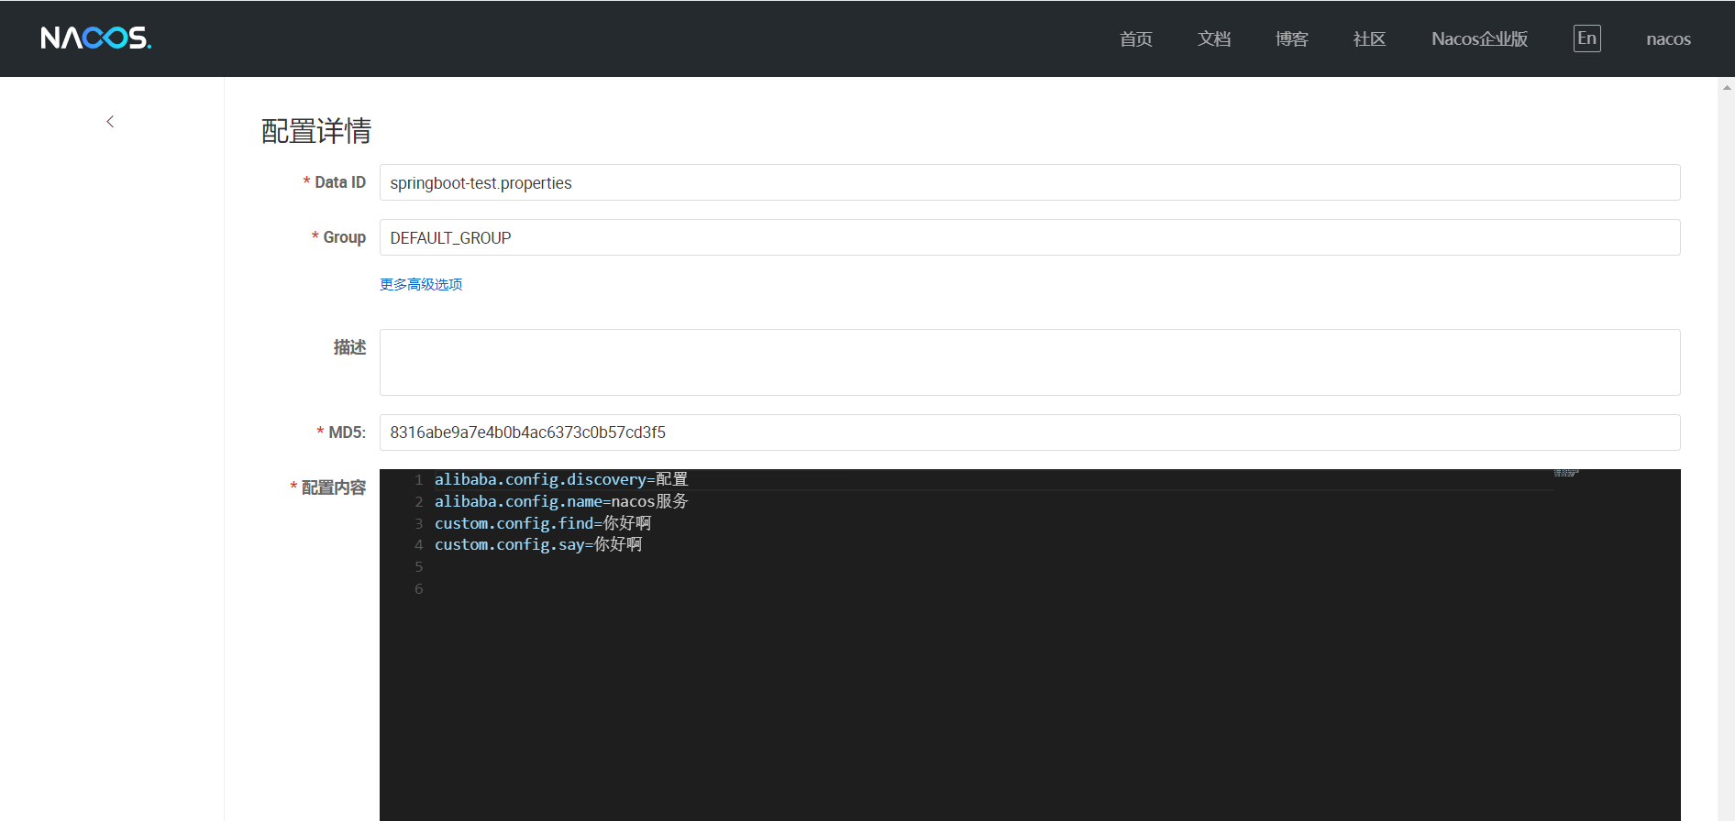This screenshot has width=1735, height=821.
Task: Visit the Nacos企业版 link
Action: [x=1479, y=39]
